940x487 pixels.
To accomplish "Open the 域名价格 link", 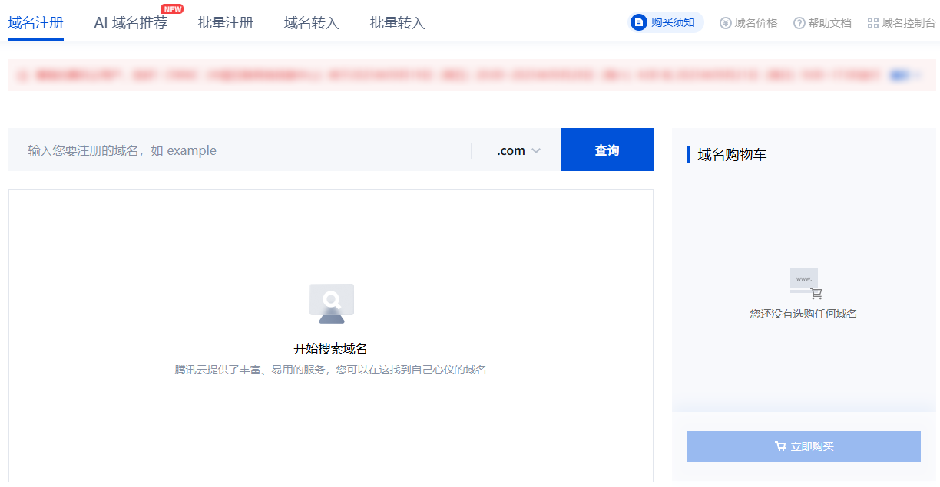I will point(749,23).
